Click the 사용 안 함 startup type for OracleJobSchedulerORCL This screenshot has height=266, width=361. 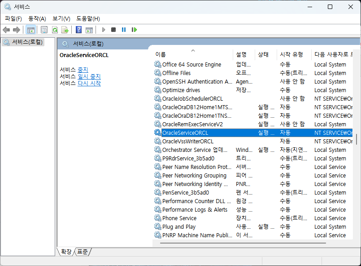click(x=292, y=98)
